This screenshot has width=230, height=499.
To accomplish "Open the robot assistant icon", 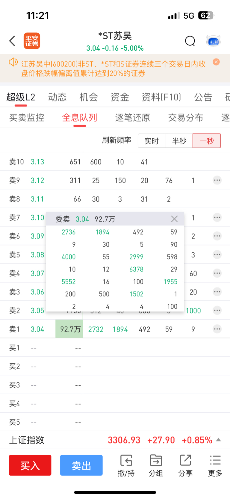I will pos(214,41).
